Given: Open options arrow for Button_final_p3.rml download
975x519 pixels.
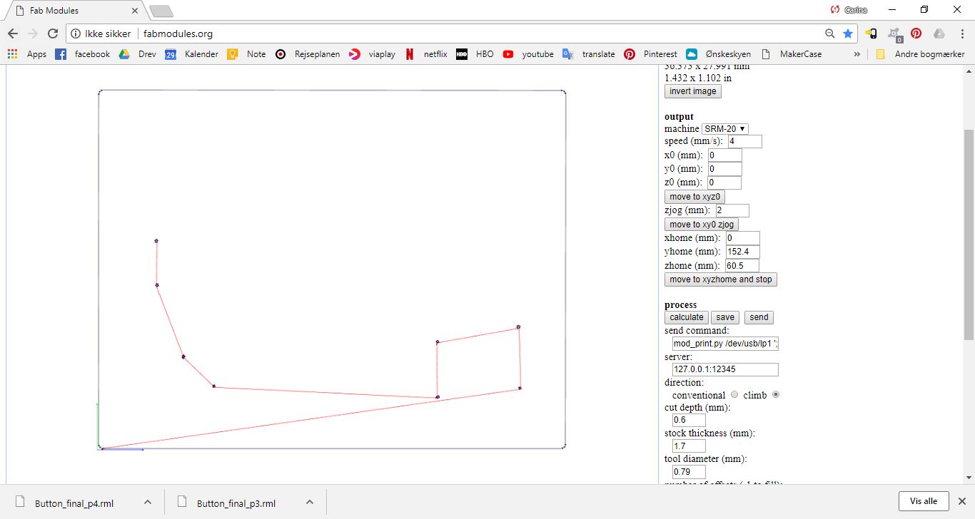Looking at the screenshot, I should (310, 502).
